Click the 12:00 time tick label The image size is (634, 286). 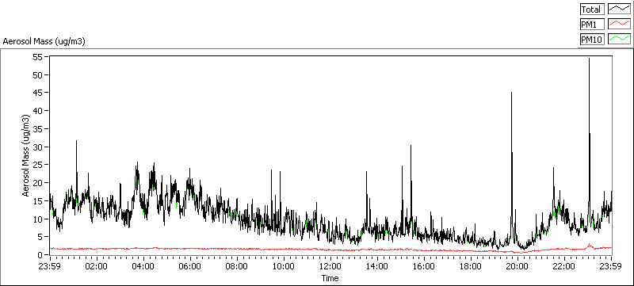click(330, 266)
